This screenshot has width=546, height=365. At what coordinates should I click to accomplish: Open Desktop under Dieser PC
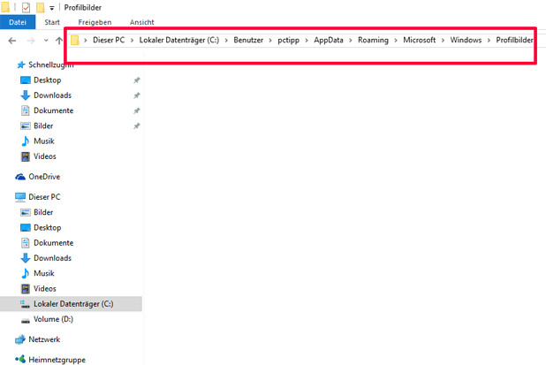pyautogui.click(x=48, y=227)
